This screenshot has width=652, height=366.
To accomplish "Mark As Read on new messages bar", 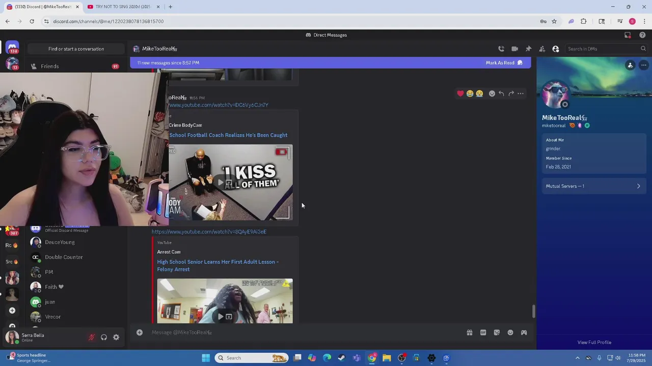I will pyautogui.click(x=504, y=63).
